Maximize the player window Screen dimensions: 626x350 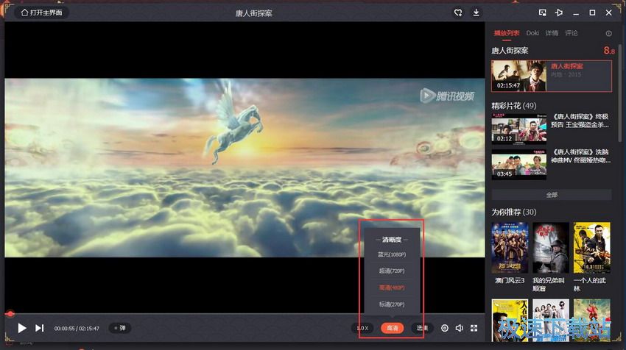592,12
